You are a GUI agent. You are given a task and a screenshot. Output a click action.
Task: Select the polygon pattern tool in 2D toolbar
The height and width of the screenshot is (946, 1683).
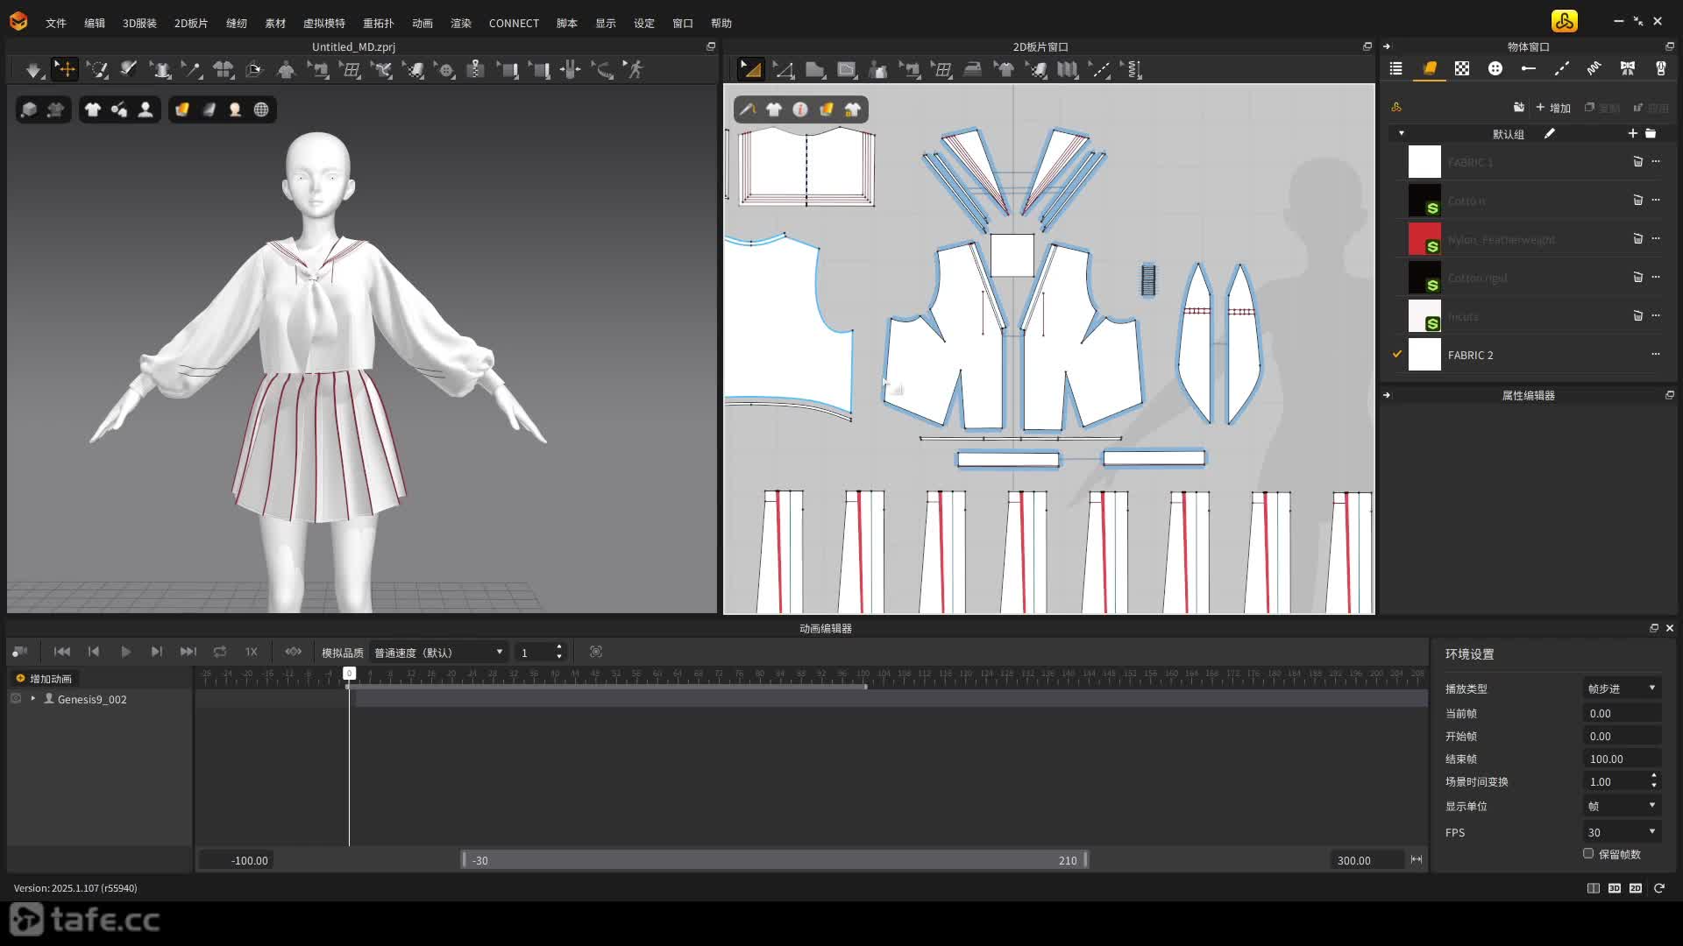[814, 69]
